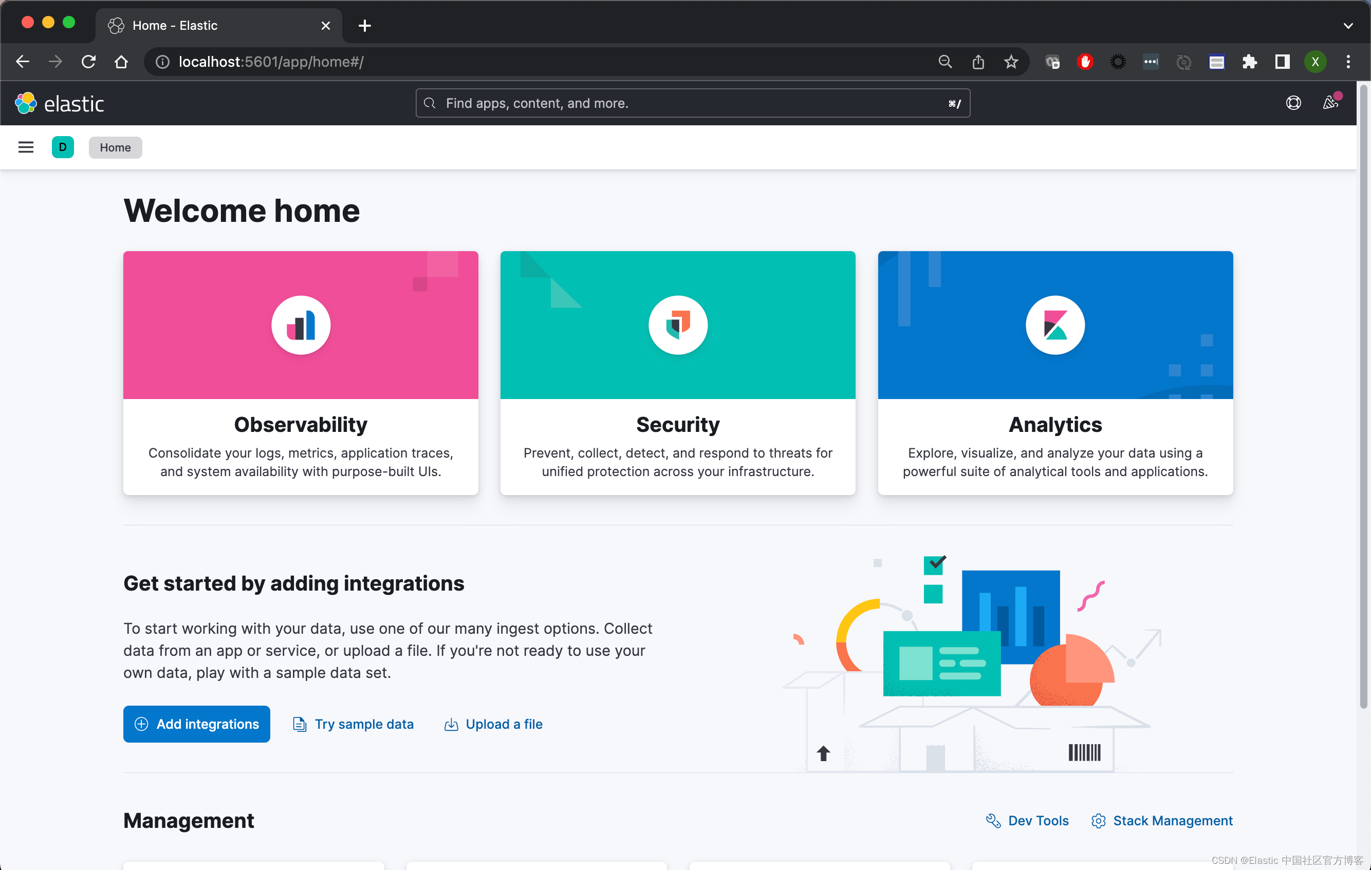
Task: Click the dark gear-shaped extension icon
Action: click(1118, 62)
